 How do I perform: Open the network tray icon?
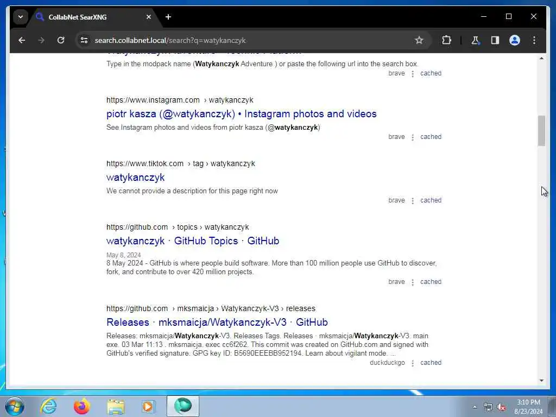[488, 407]
